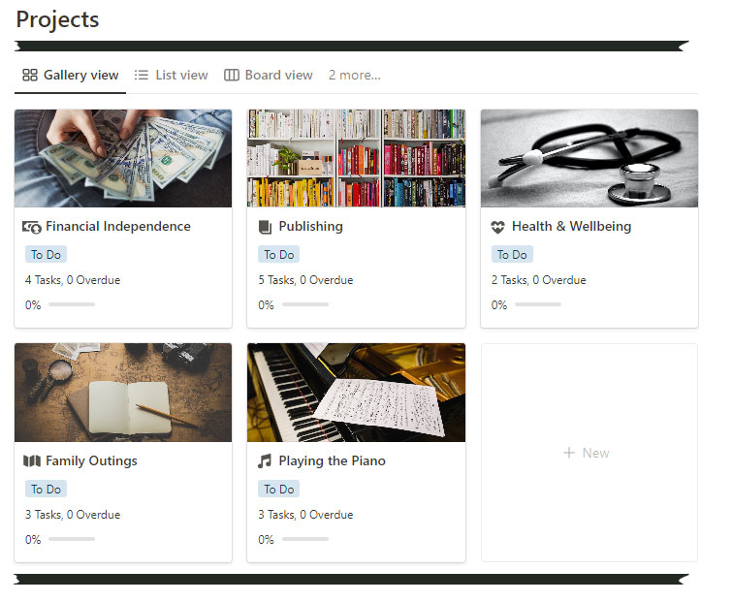Open the Financial Independence project title
The image size is (733, 602).
tap(118, 227)
